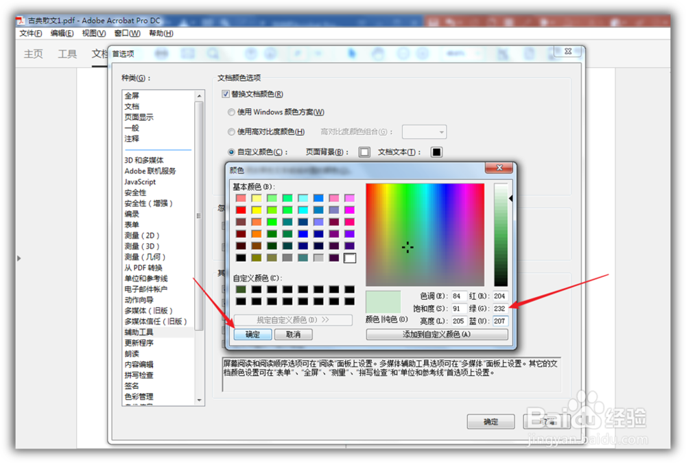
Task: Select 全屏 in category list
Action: coord(132,95)
